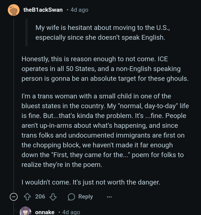This screenshot has width=201, height=215.
Task: Click the line "I wouldn't come"
Action: [x=91, y=182]
